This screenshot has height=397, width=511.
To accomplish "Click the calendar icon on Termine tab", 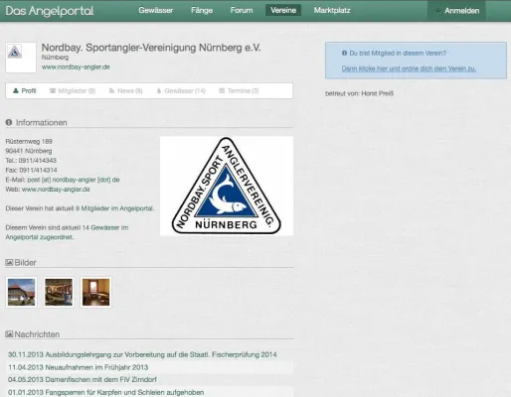I will [x=222, y=90].
